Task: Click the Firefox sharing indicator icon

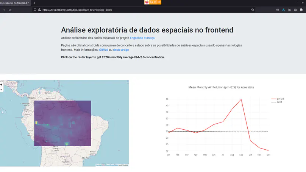Action: (x=147, y=2)
